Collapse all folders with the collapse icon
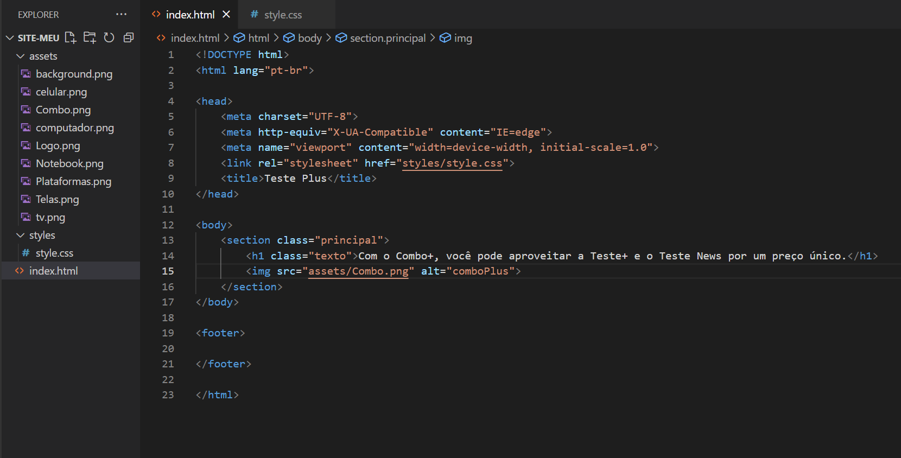The height and width of the screenshot is (458, 901). (x=129, y=37)
